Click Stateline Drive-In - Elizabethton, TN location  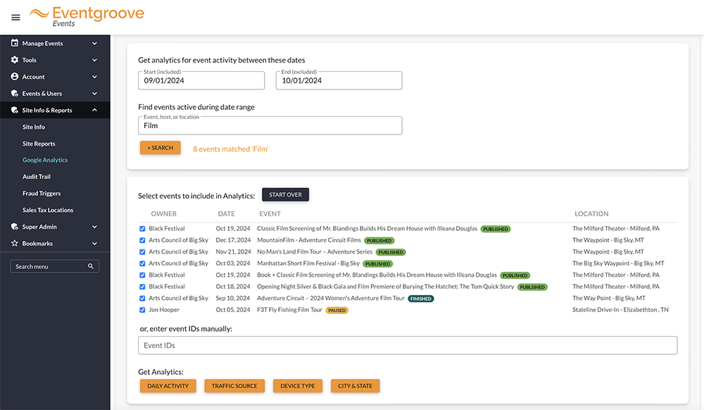point(620,310)
